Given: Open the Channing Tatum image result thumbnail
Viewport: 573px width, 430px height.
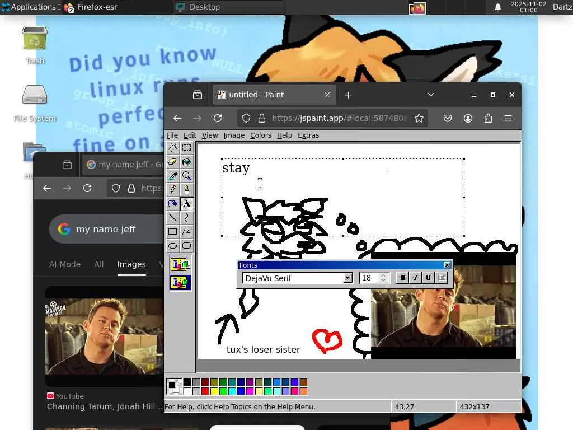Looking at the screenshot, I should [x=104, y=336].
